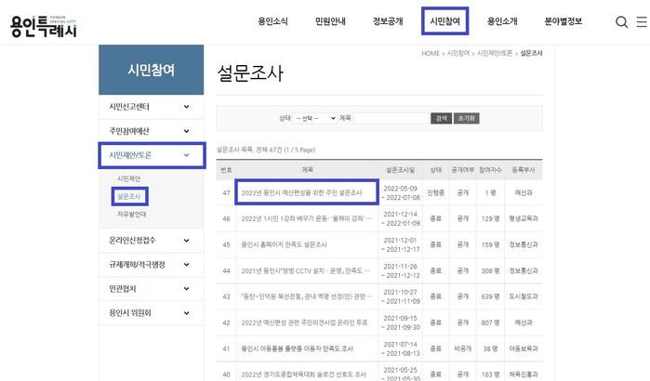Image resolution: width=650 pixels, height=381 pixels.
Task: Select 자유발언대 in the sidebar submenu
Action: pyautogui.click(x=131, y=214)
